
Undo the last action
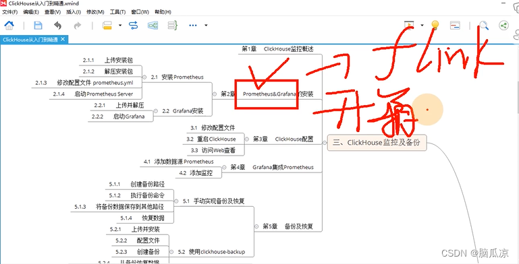click(x=57, y=25)
